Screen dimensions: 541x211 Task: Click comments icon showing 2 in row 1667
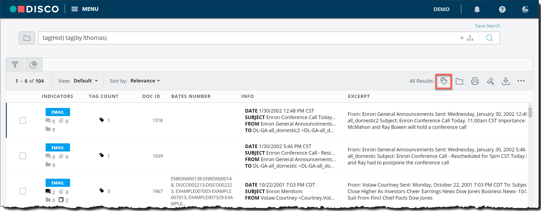coord(48,191)
